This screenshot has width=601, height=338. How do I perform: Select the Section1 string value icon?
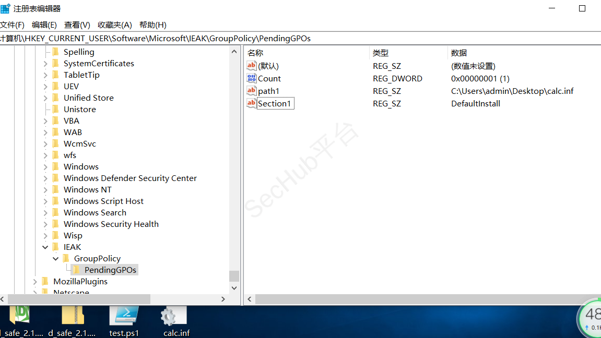pos(252,103)
